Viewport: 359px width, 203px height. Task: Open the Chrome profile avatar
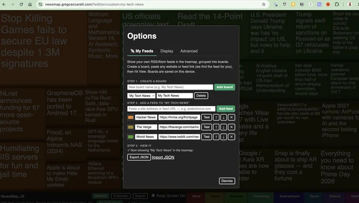tap(349, 4)
